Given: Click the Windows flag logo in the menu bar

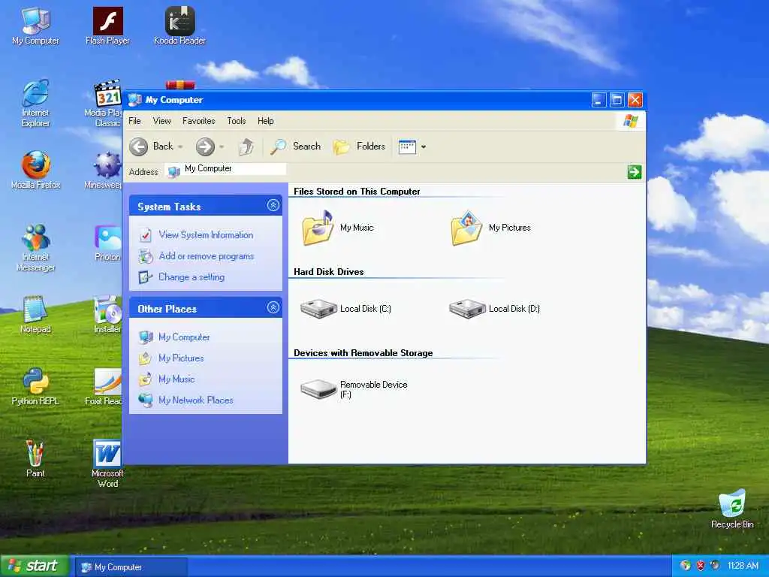Looking at the screenshot, I should pyautogui.click(x=631, y=121).
